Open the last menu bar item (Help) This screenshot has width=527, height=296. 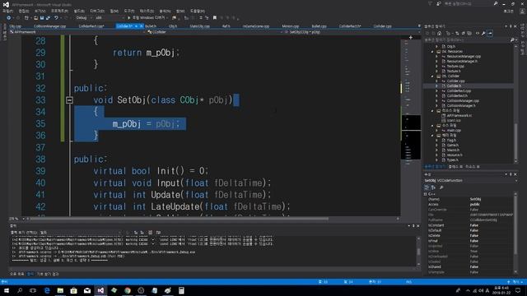(x=198, y=11)
